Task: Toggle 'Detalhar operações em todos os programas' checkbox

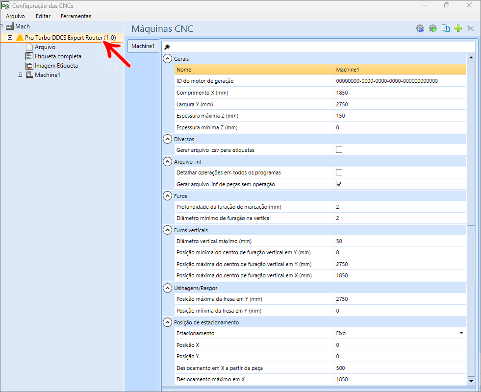Action: [339, 172]
